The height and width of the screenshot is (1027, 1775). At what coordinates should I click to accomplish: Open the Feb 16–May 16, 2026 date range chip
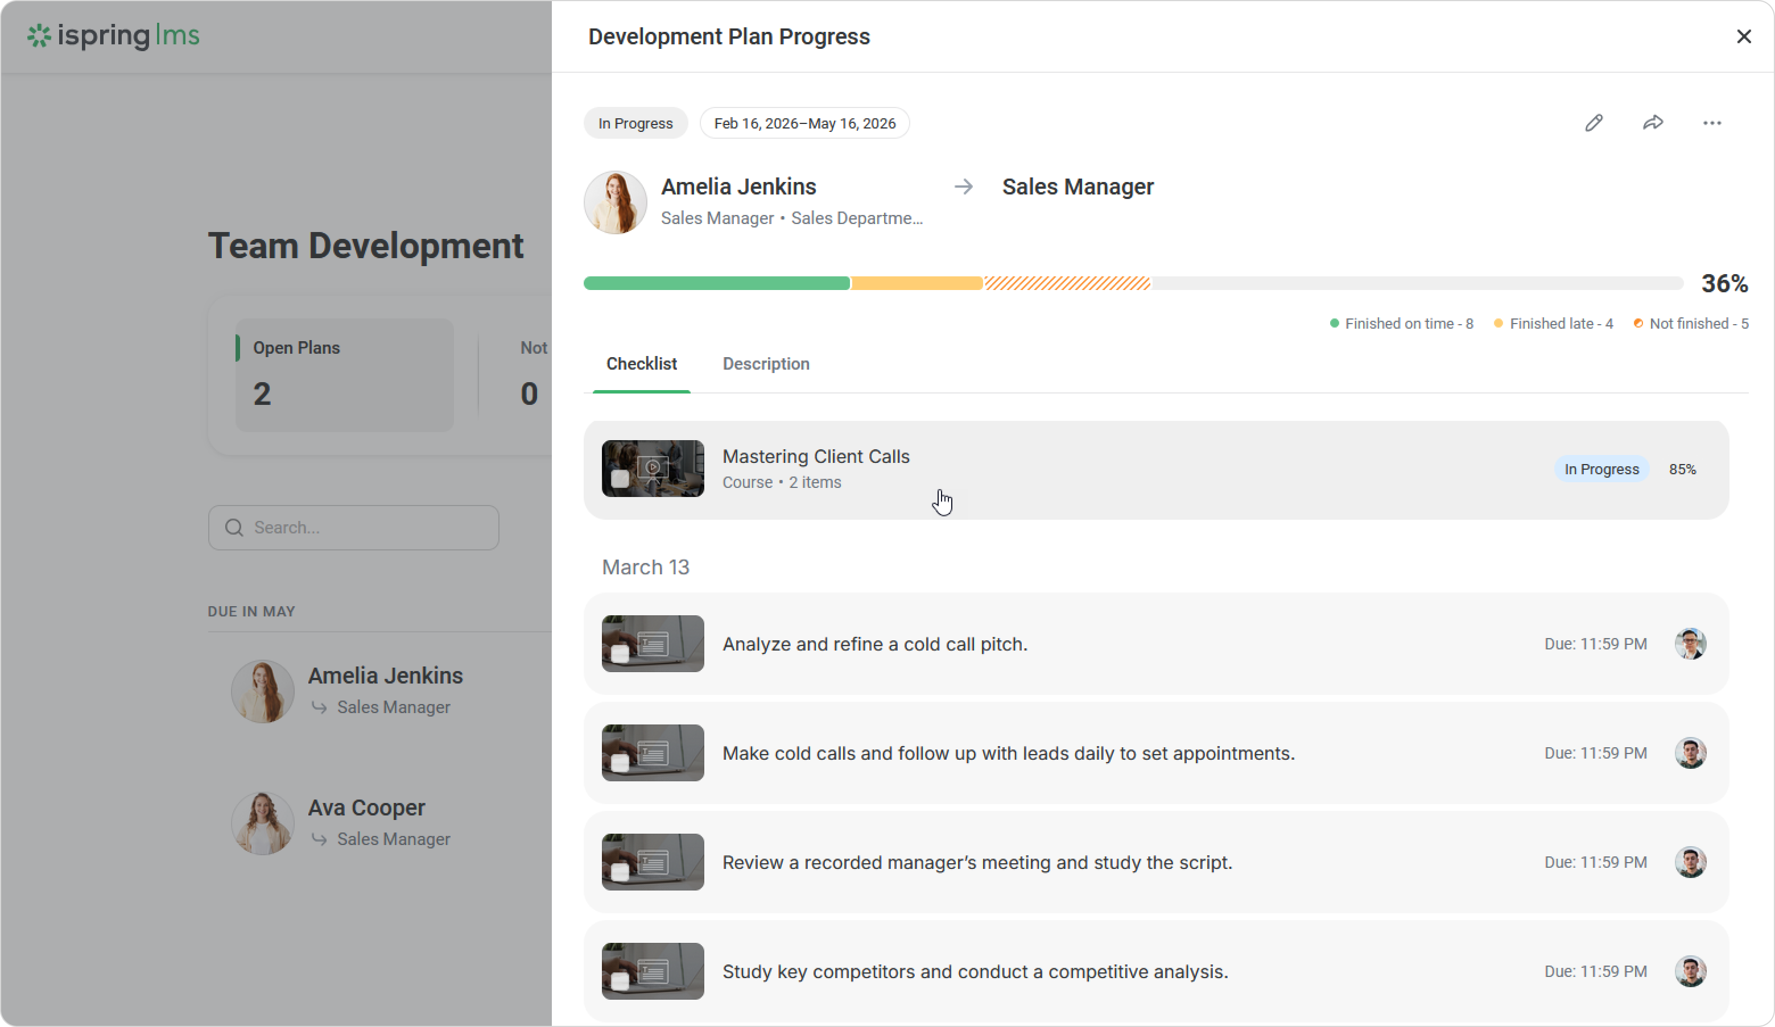804,123
